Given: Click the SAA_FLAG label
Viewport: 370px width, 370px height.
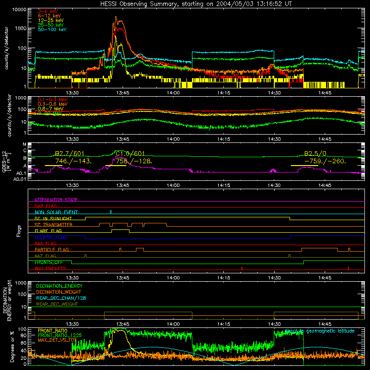Looking at the screenshot, I should click(x=45, y=243).
